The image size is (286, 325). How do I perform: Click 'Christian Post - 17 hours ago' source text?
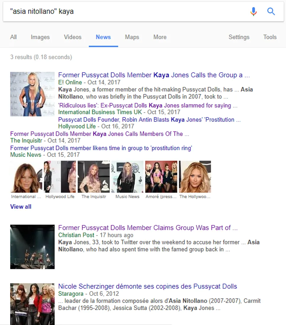pos(96,235)
